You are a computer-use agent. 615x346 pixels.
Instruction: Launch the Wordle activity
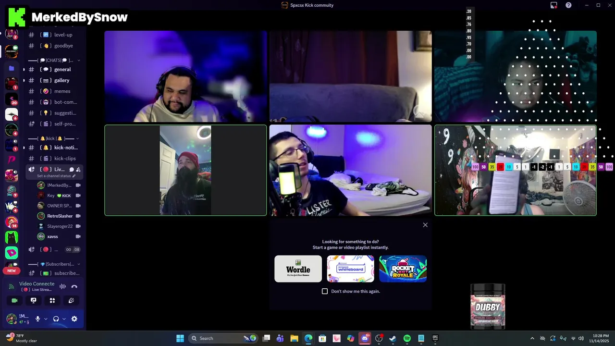click(x=298, y=269)
